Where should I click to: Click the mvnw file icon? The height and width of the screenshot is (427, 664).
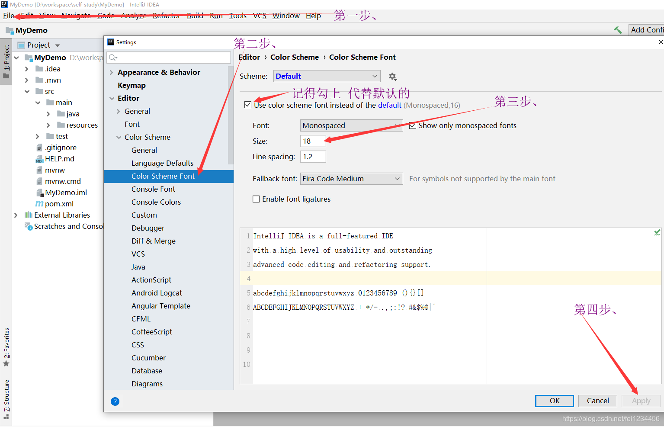[x=39, y=170]
